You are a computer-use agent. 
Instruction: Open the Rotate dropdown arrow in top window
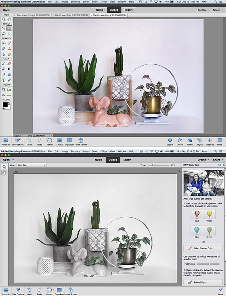53,140
